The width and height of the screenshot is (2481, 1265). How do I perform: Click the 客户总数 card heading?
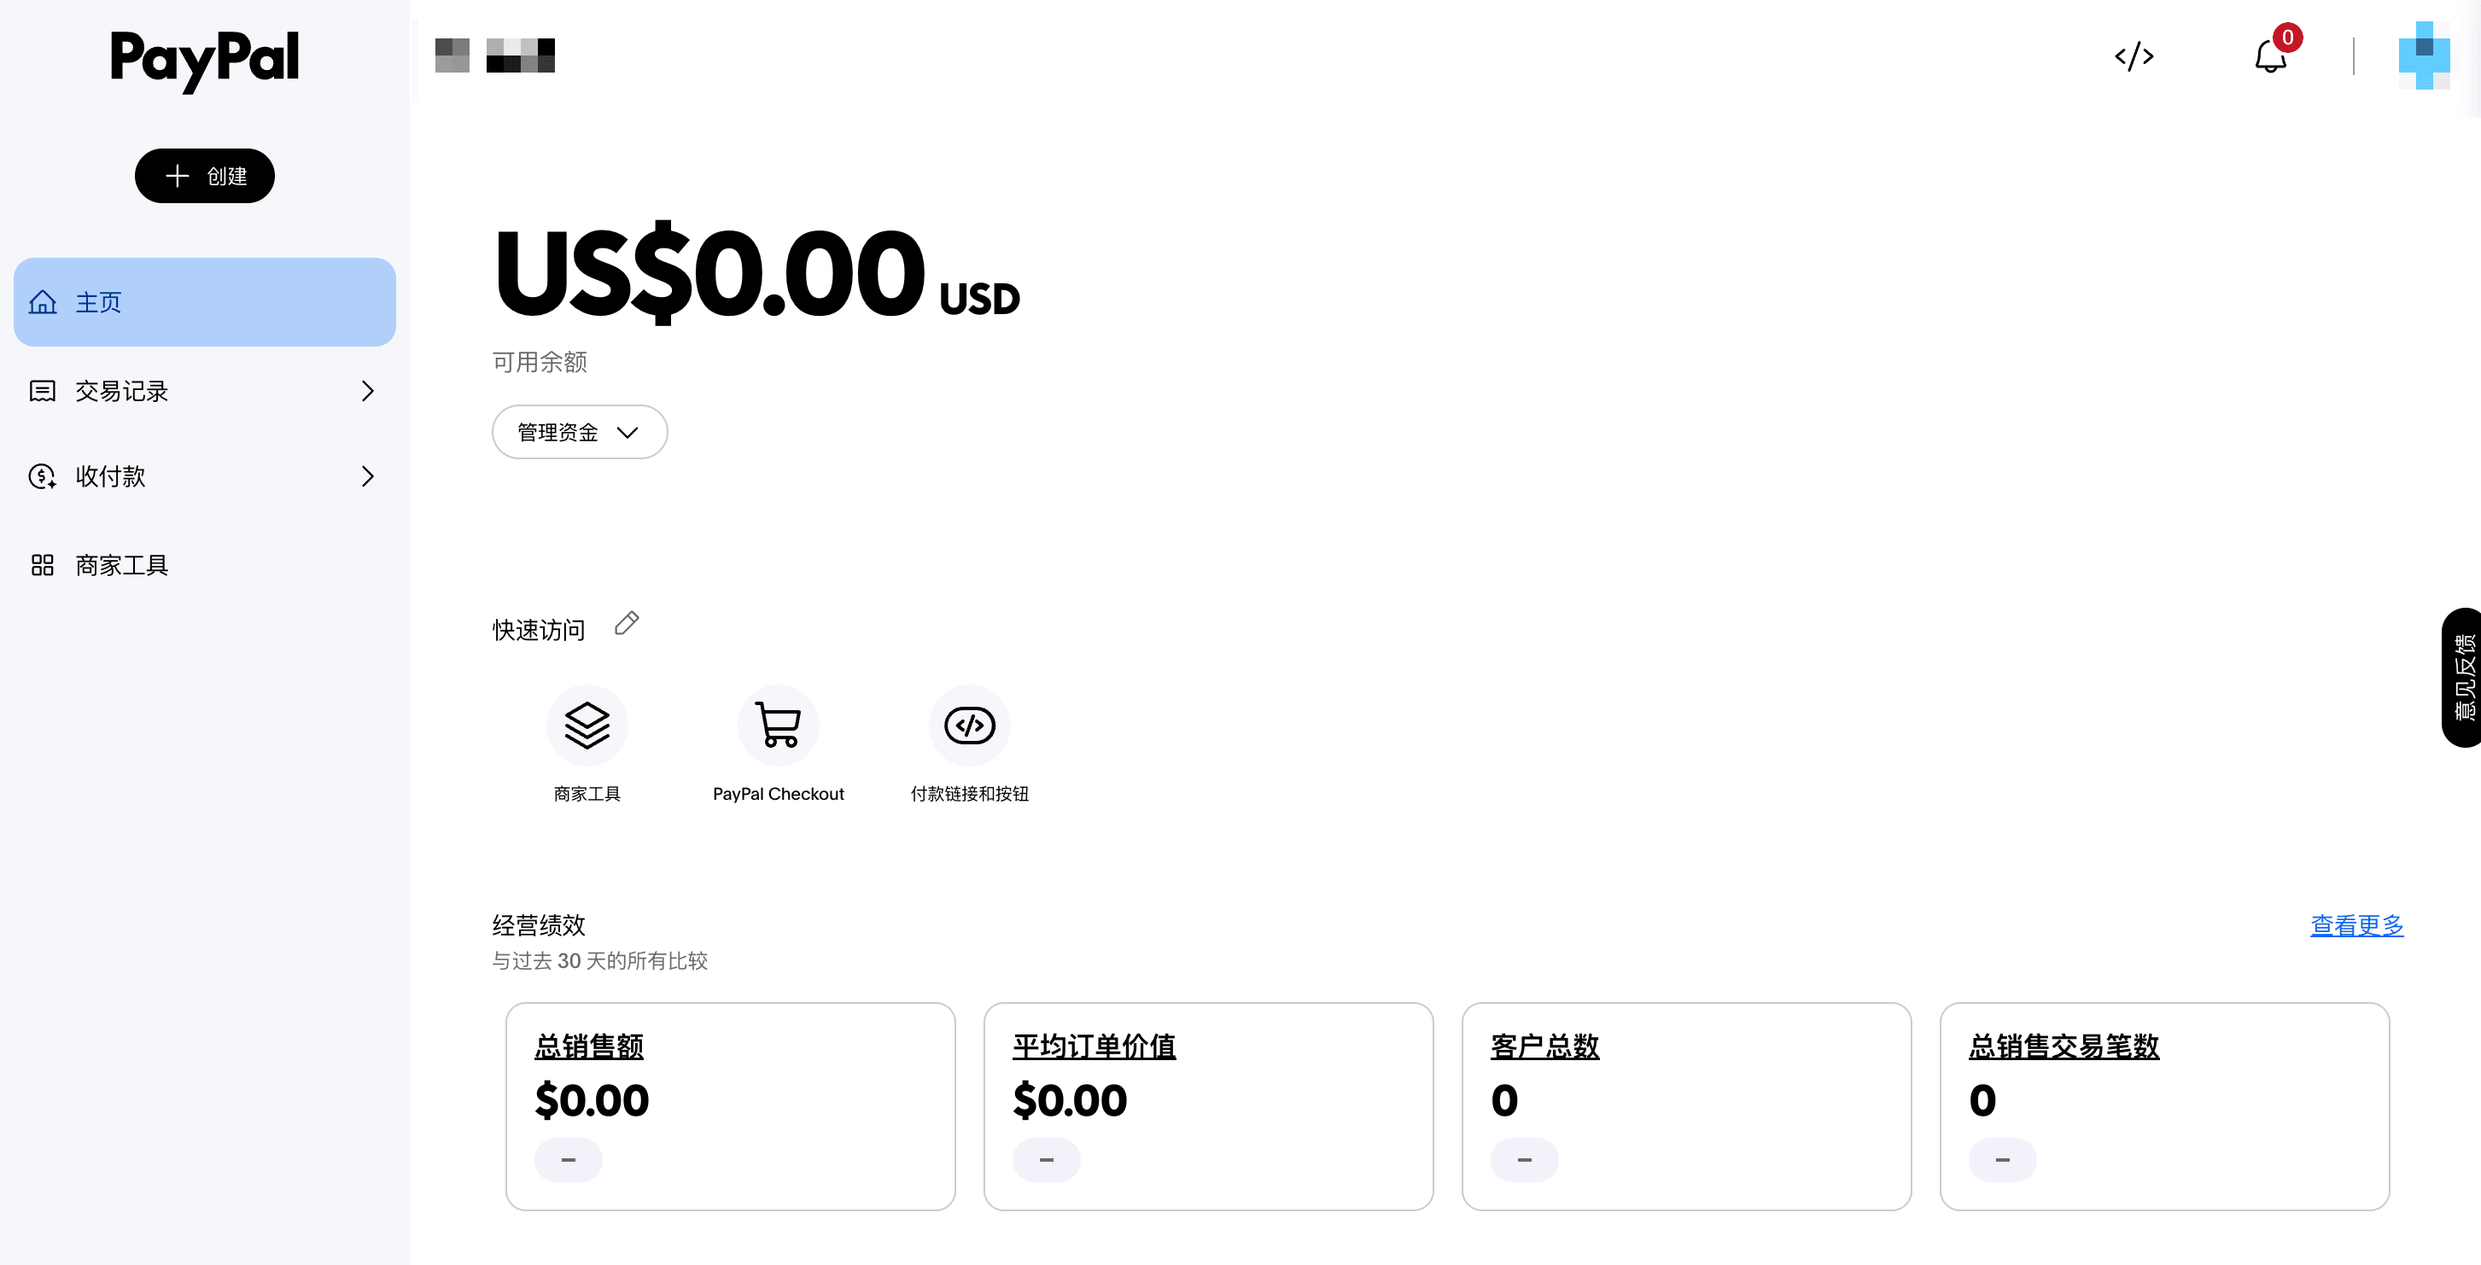tap(1544, 1046)
